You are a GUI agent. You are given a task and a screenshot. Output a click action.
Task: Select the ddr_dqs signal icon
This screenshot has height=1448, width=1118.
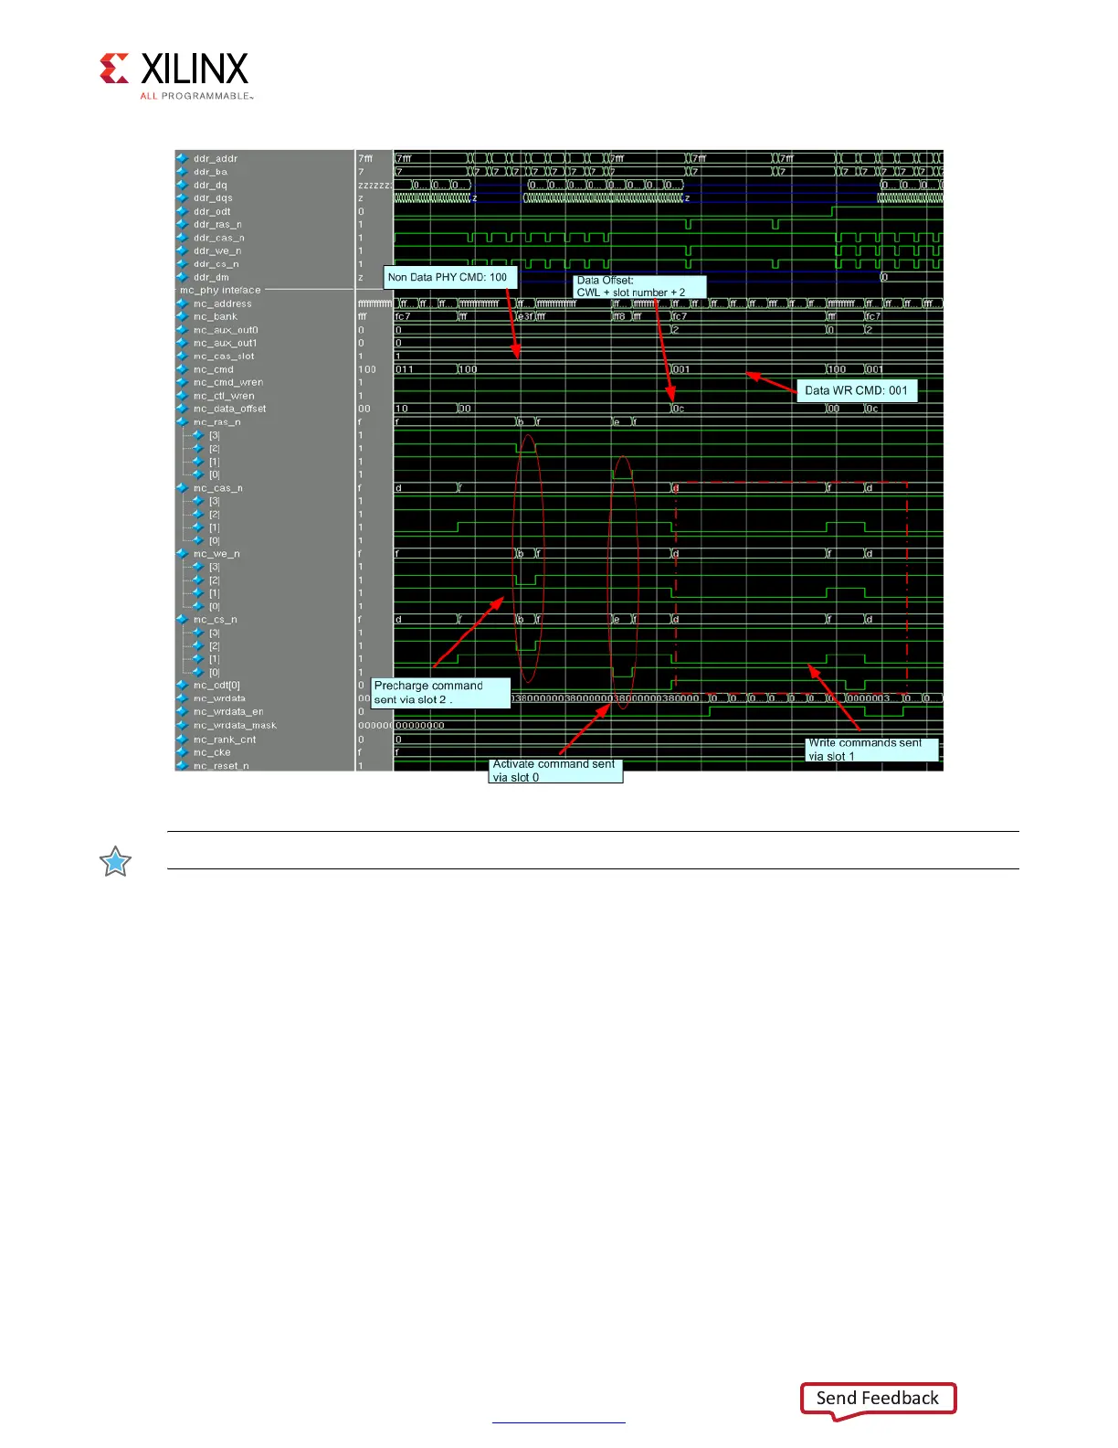(x=183, y=197)
